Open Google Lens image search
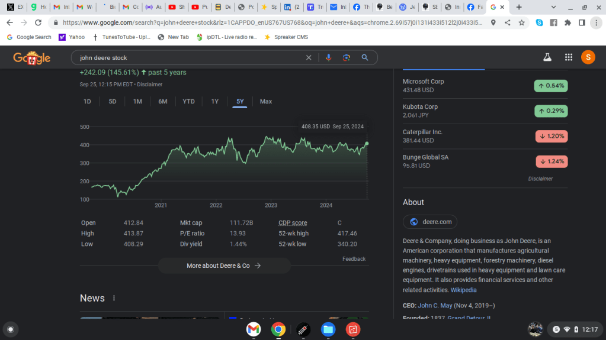 (347, 57)
